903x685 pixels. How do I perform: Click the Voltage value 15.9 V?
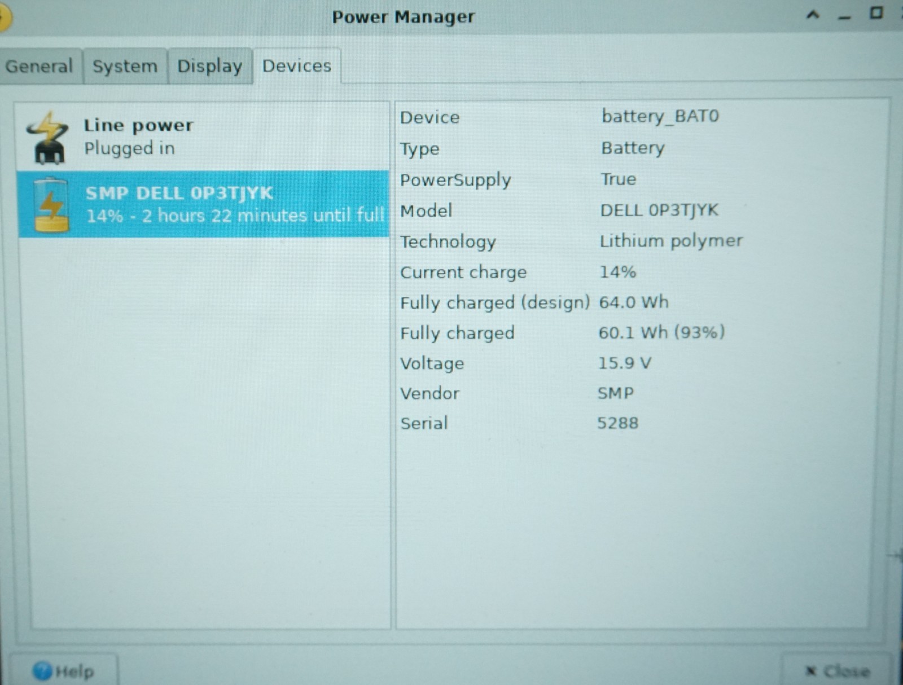tap(625, 363)
